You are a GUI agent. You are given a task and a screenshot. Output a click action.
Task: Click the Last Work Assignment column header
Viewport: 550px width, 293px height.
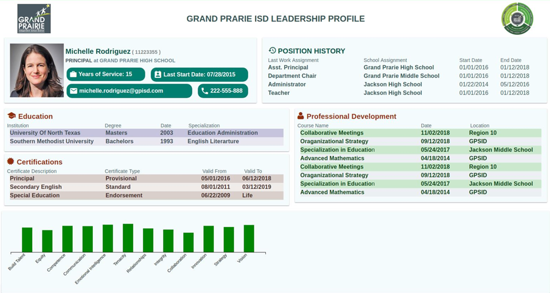coord(293,60)
